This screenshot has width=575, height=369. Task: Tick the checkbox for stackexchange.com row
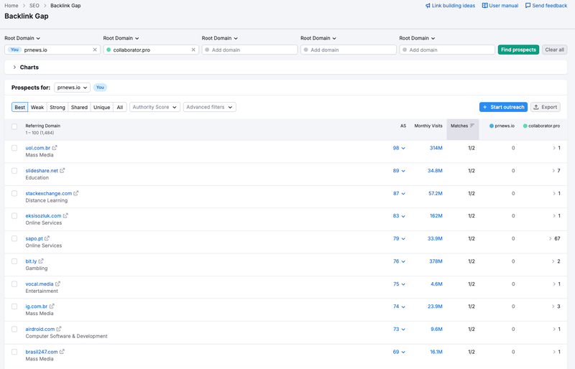(14, 193)
